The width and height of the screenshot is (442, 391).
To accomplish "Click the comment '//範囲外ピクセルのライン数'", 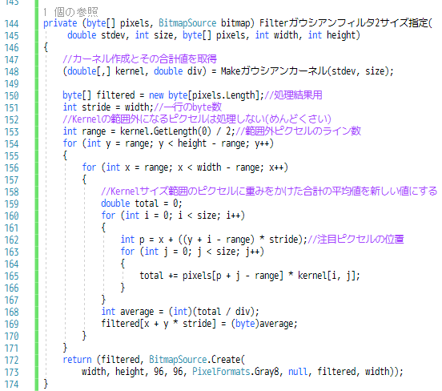I will pos(298,131).
